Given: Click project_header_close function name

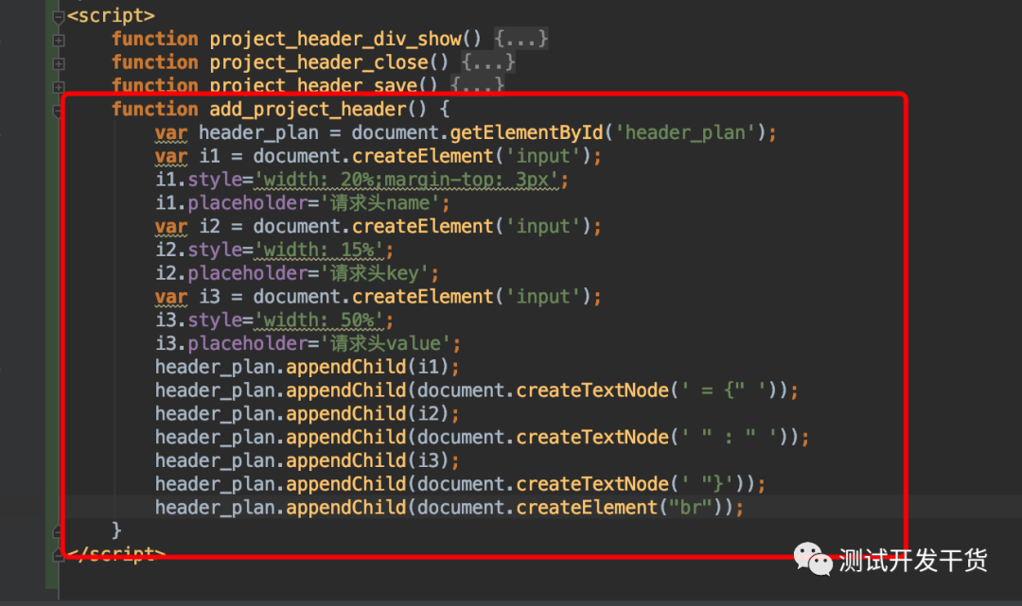Looking at the screenshot, I should [x=319, y=62].
